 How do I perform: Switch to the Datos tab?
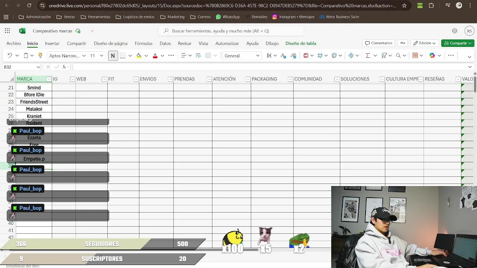click(165, 43)
